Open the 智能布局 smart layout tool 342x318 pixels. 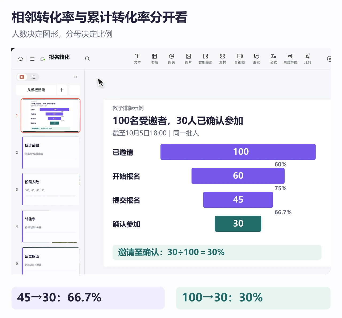(x=205, y=59)
